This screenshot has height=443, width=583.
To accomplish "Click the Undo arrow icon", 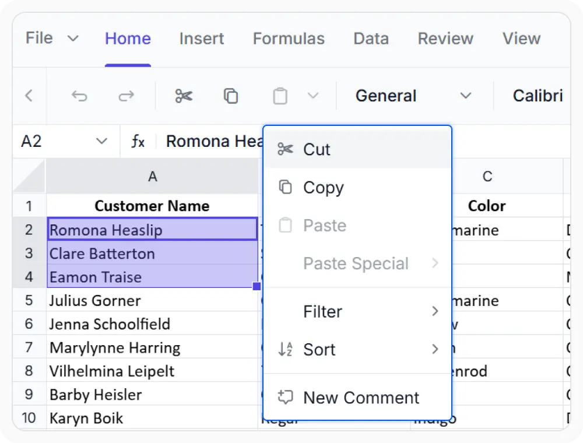I will [79, 96].
